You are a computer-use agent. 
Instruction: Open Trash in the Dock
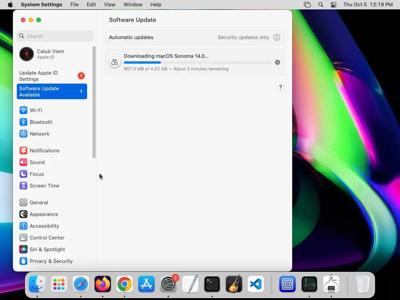coord(362,284)
